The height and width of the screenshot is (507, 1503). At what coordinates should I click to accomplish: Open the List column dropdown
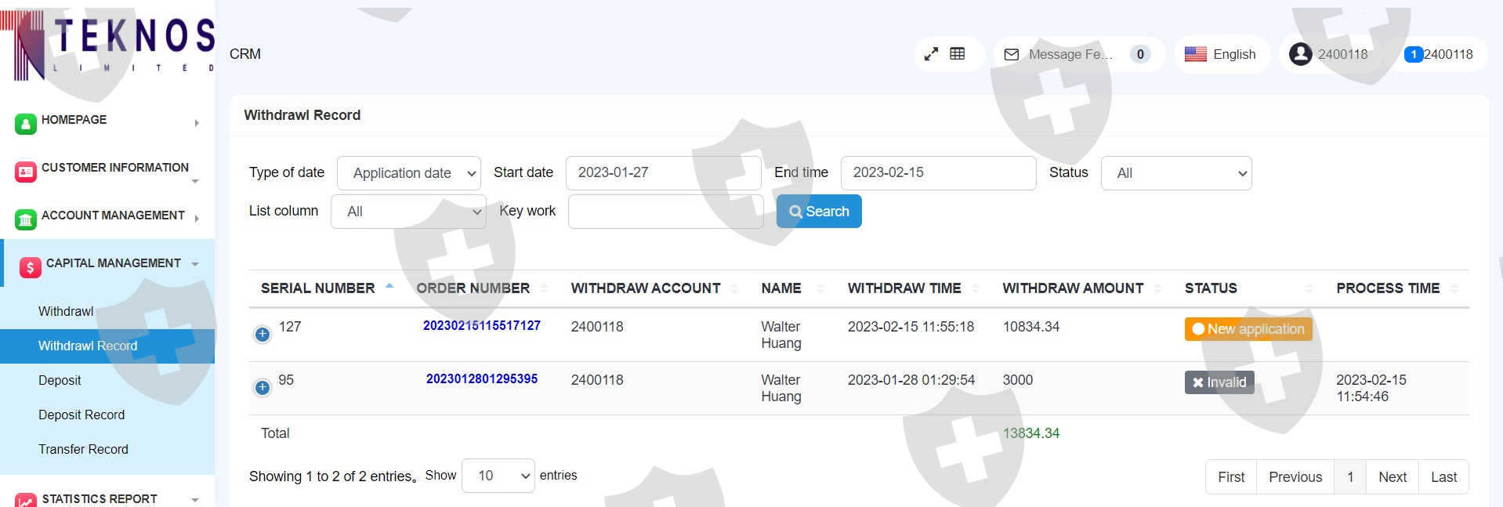[x=408, y=212]
